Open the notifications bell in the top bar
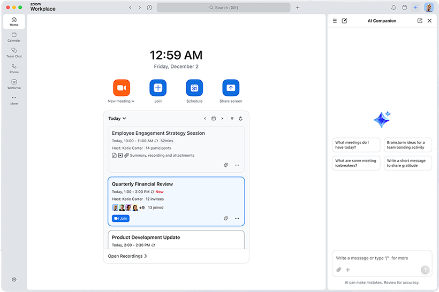The height and width of the screenshot is (292, 439). pyautogui.click(x=393, y=7)
